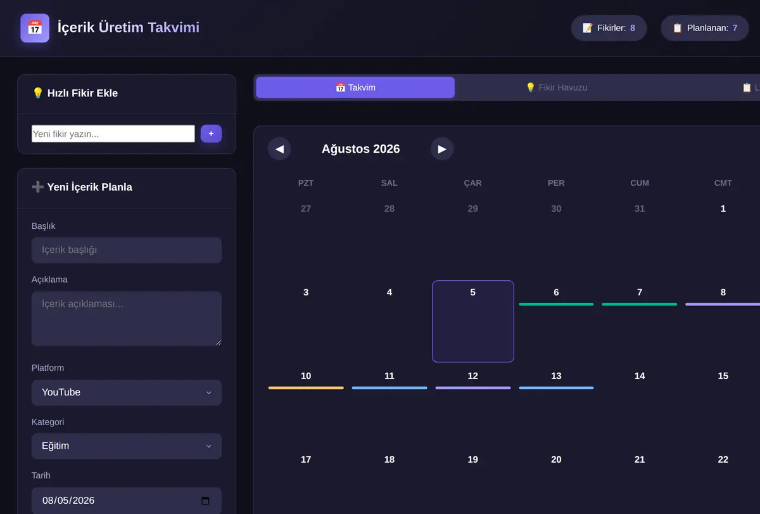Select day 14 on the calendar
The height and width of the screenshot is (514, 760).
click(x=640, y=405)
